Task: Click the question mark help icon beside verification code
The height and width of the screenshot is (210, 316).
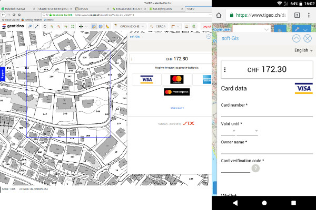Action: 255,169
